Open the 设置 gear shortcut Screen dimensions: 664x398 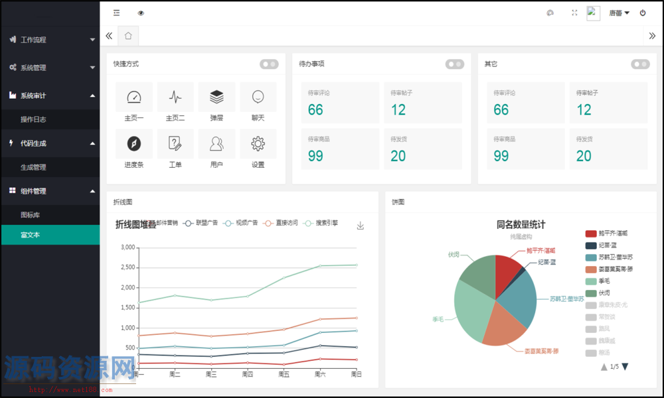pyautogui.click(x=258, y=149)
